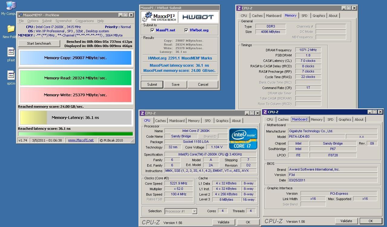Click the HWbot.org 2291.1 MaxxMEM² Marks text
Screen dimensions: 387x227
pos(180,58)
